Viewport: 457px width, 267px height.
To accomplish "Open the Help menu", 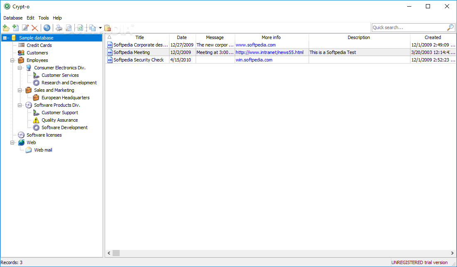I will 57,18.
